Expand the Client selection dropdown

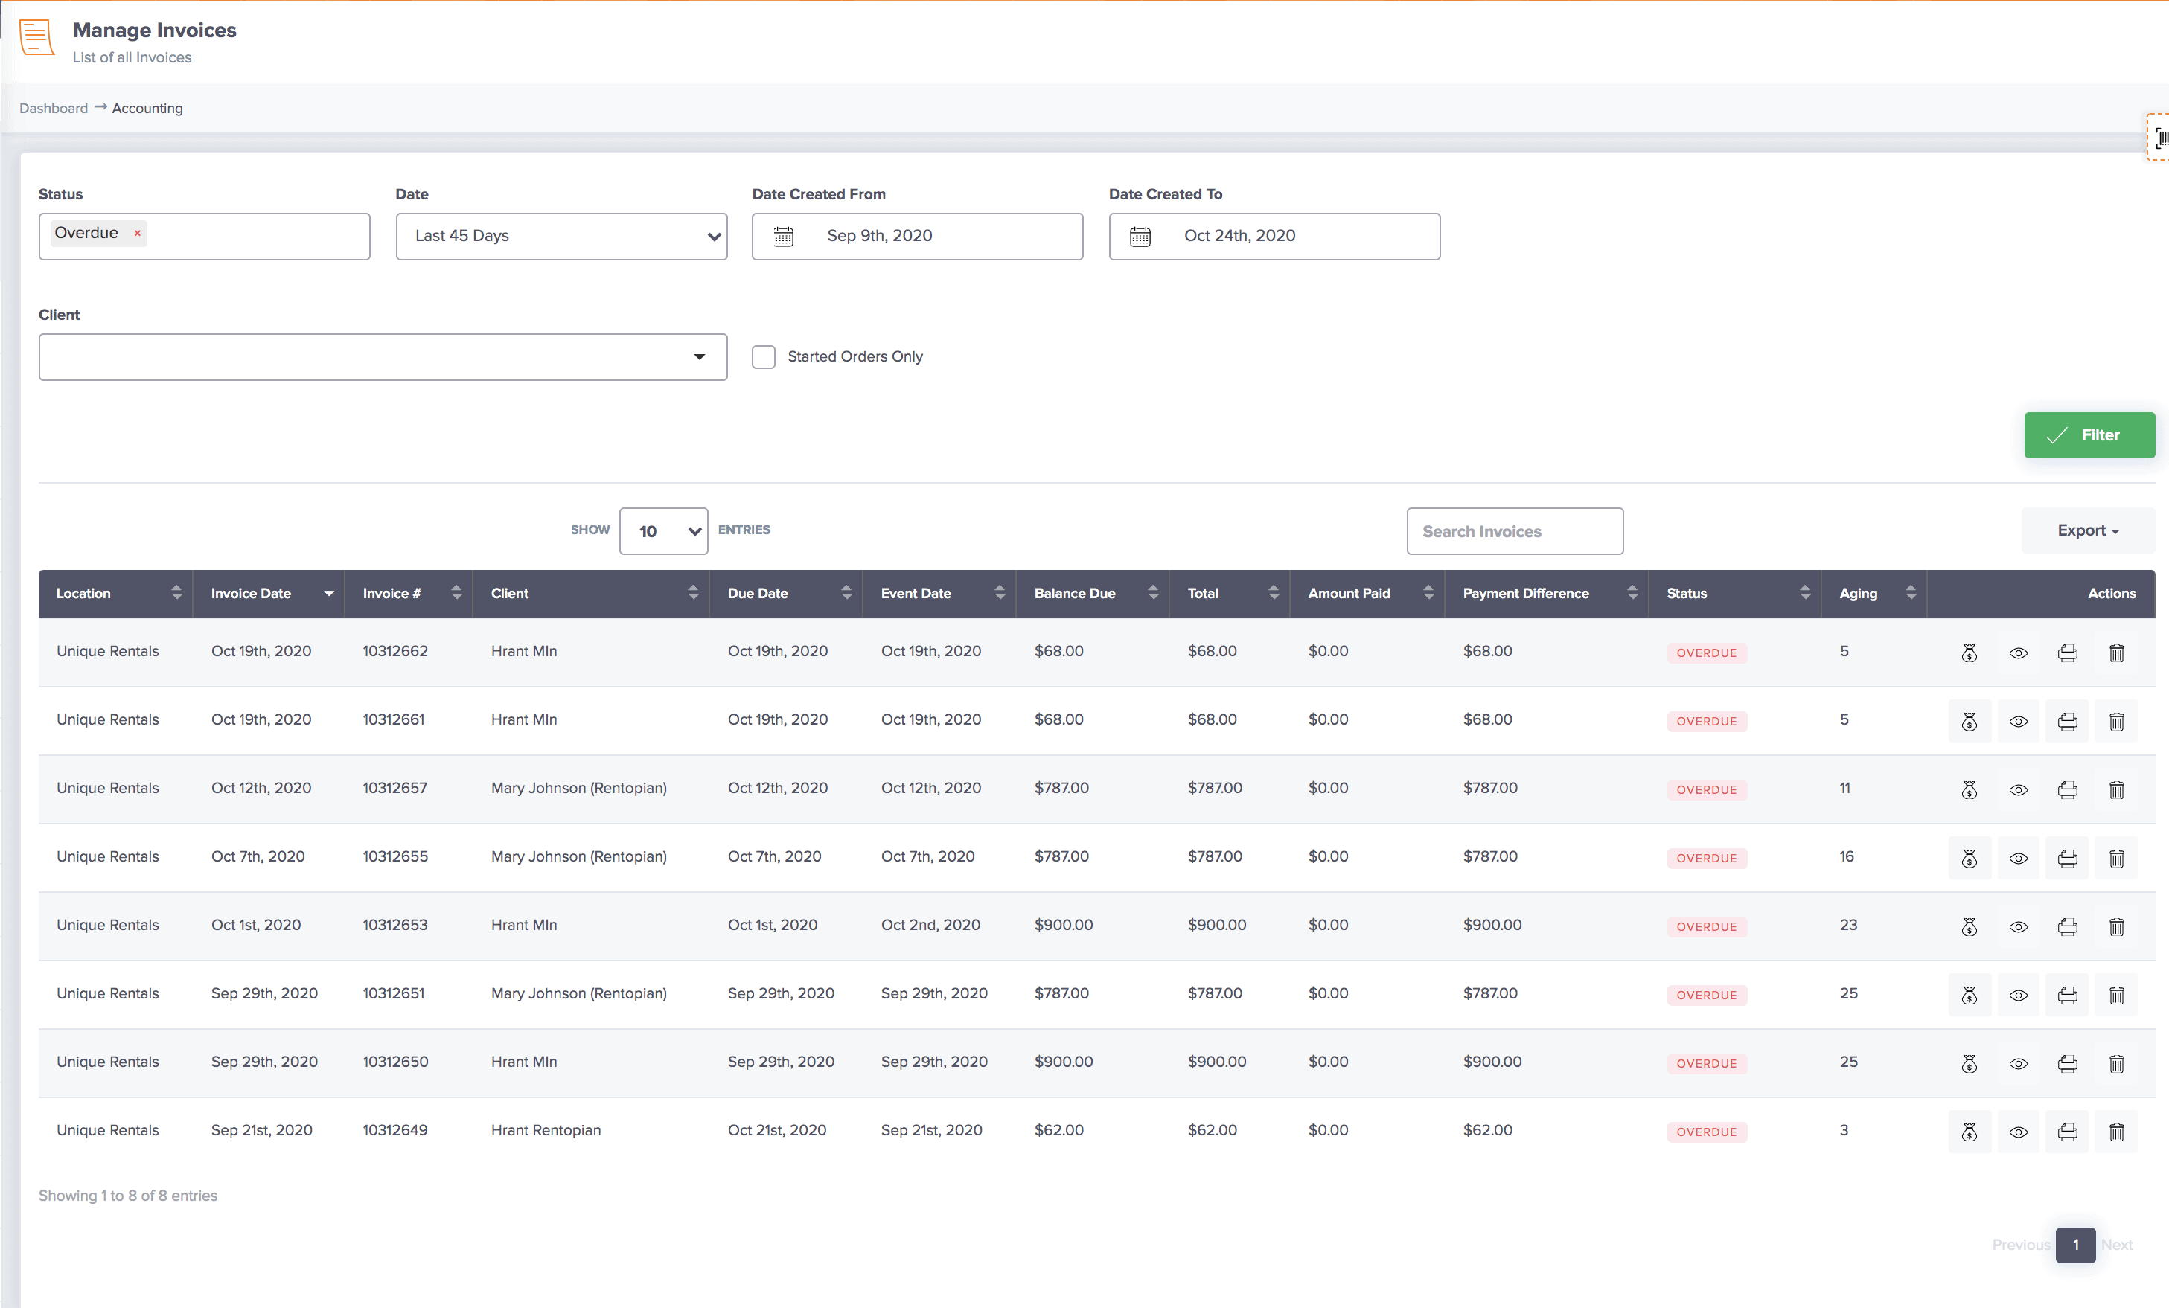click(700, 356)
